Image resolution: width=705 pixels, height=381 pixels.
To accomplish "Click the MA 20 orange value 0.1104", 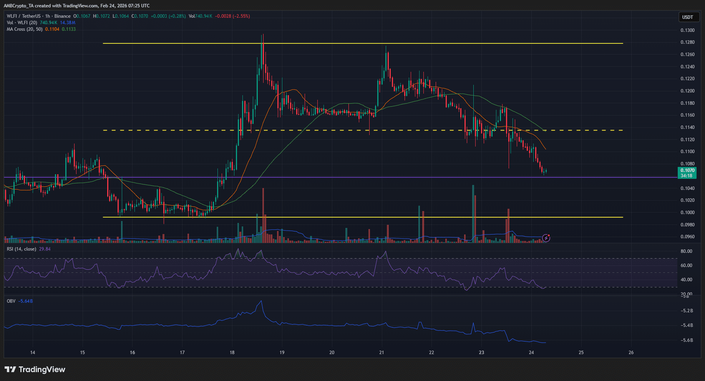I will coord(52,29).
